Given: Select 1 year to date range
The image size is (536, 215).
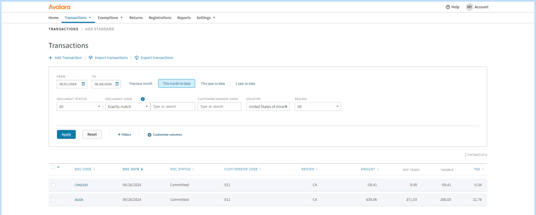Looking at the screenshot, I should tap(245, 83).
